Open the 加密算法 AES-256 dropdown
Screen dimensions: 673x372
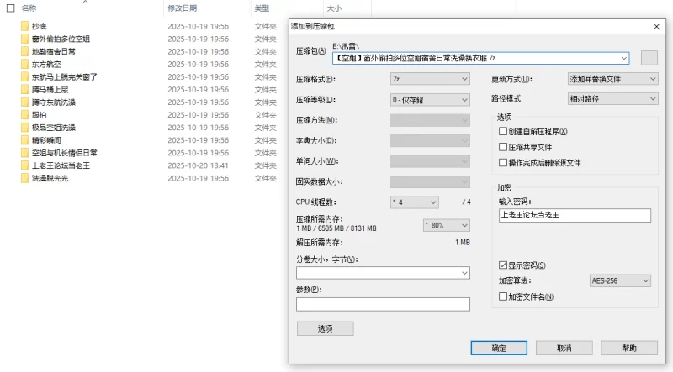click(x=620, y=280)
